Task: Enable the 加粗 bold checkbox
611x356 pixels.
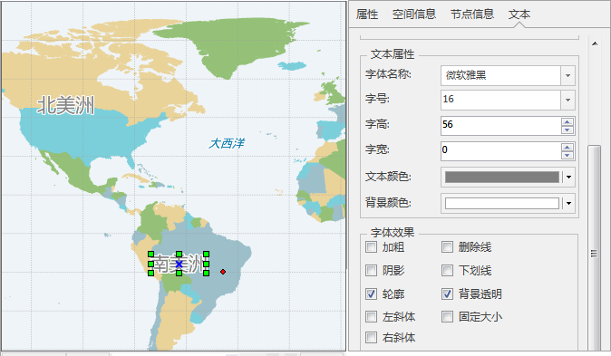Action: [372, 247]
